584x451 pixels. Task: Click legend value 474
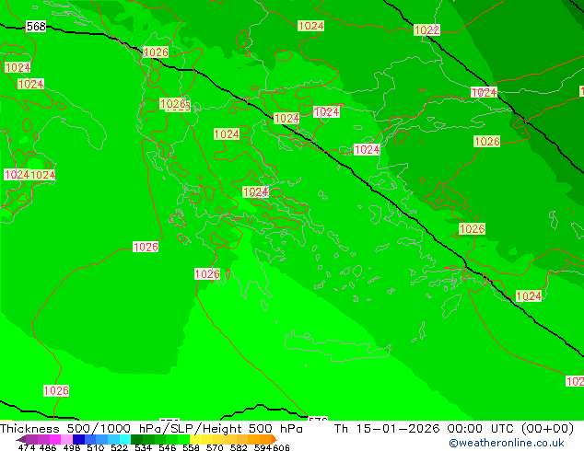tap(27, 447)
